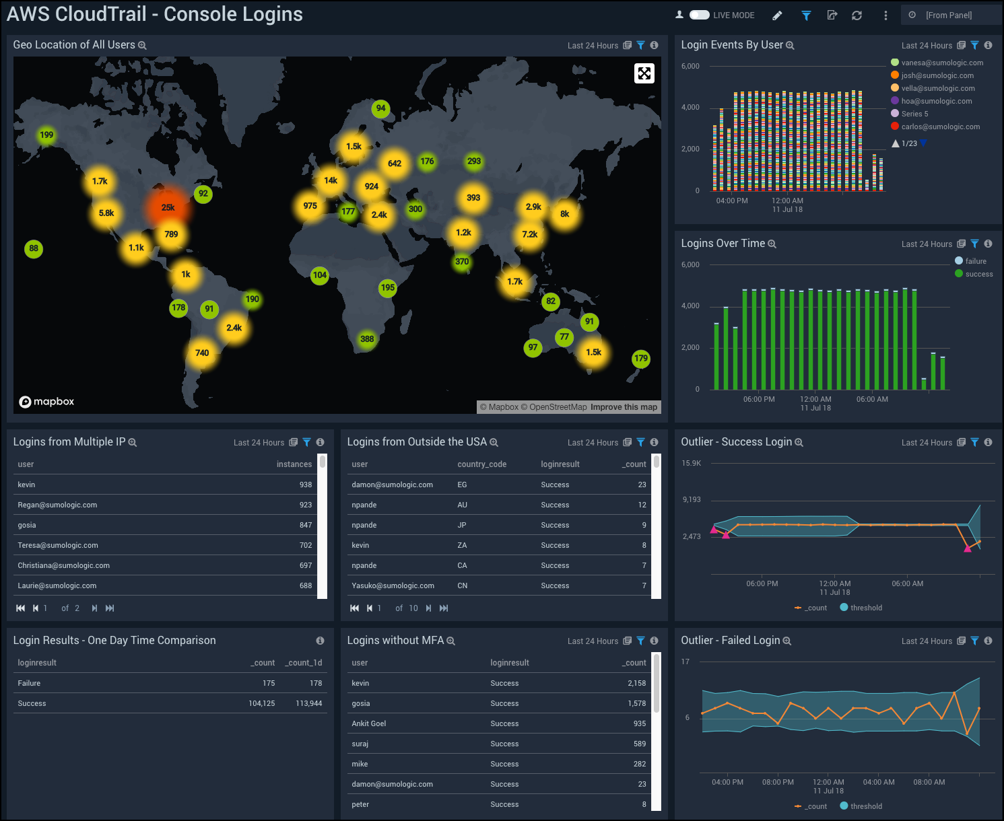Toggle the LIVE MODE switch
1004x821 pixels.
700,15
